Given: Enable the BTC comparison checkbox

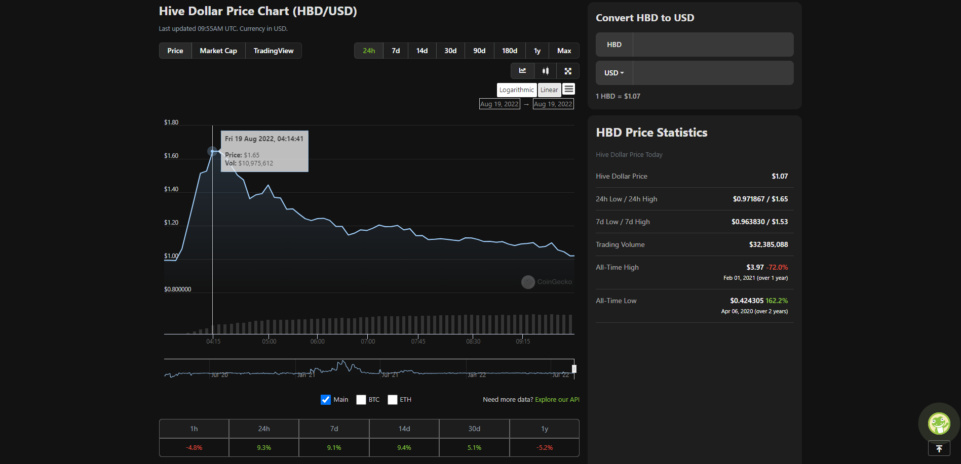Looking at the screenshot, I should click(x=361, y=400).
